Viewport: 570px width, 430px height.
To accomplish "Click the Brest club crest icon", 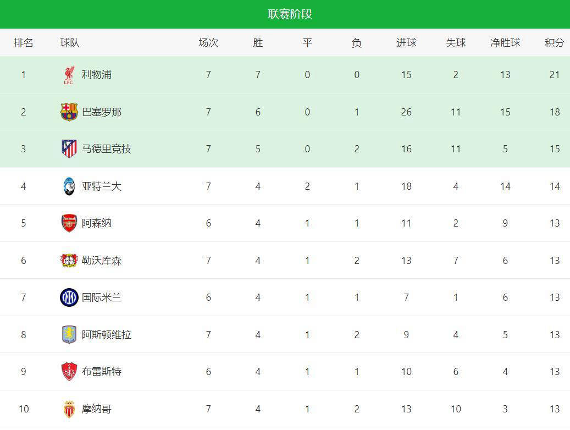I will coord(69,372).
